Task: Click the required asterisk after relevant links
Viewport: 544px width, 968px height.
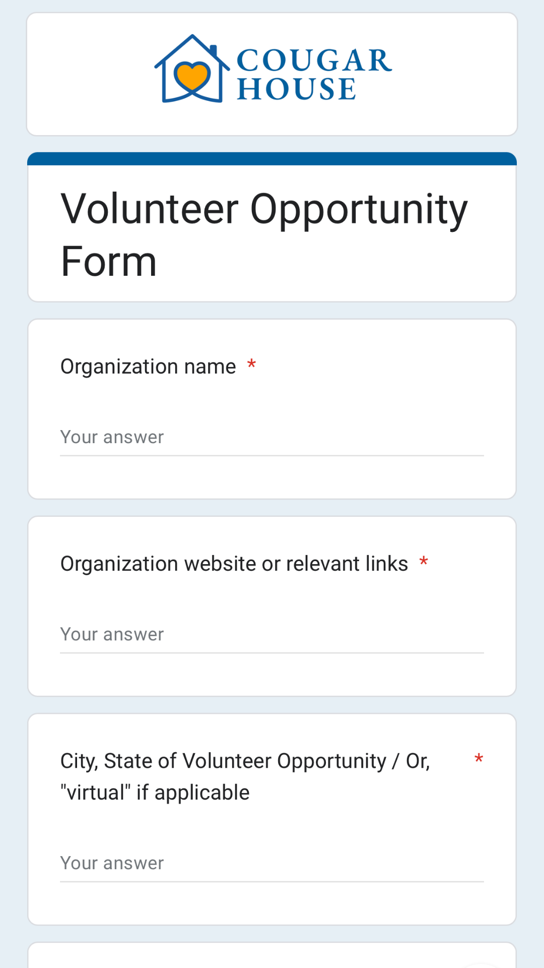Action: pos(424,561)
